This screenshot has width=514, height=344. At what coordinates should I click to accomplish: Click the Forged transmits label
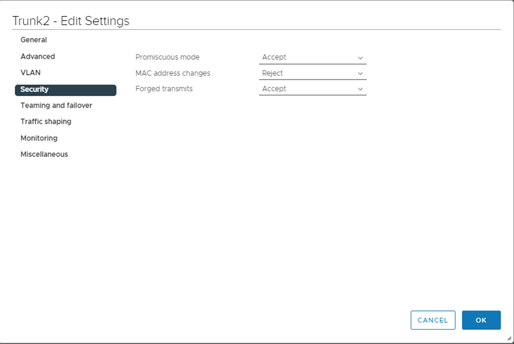coord(164,89)
